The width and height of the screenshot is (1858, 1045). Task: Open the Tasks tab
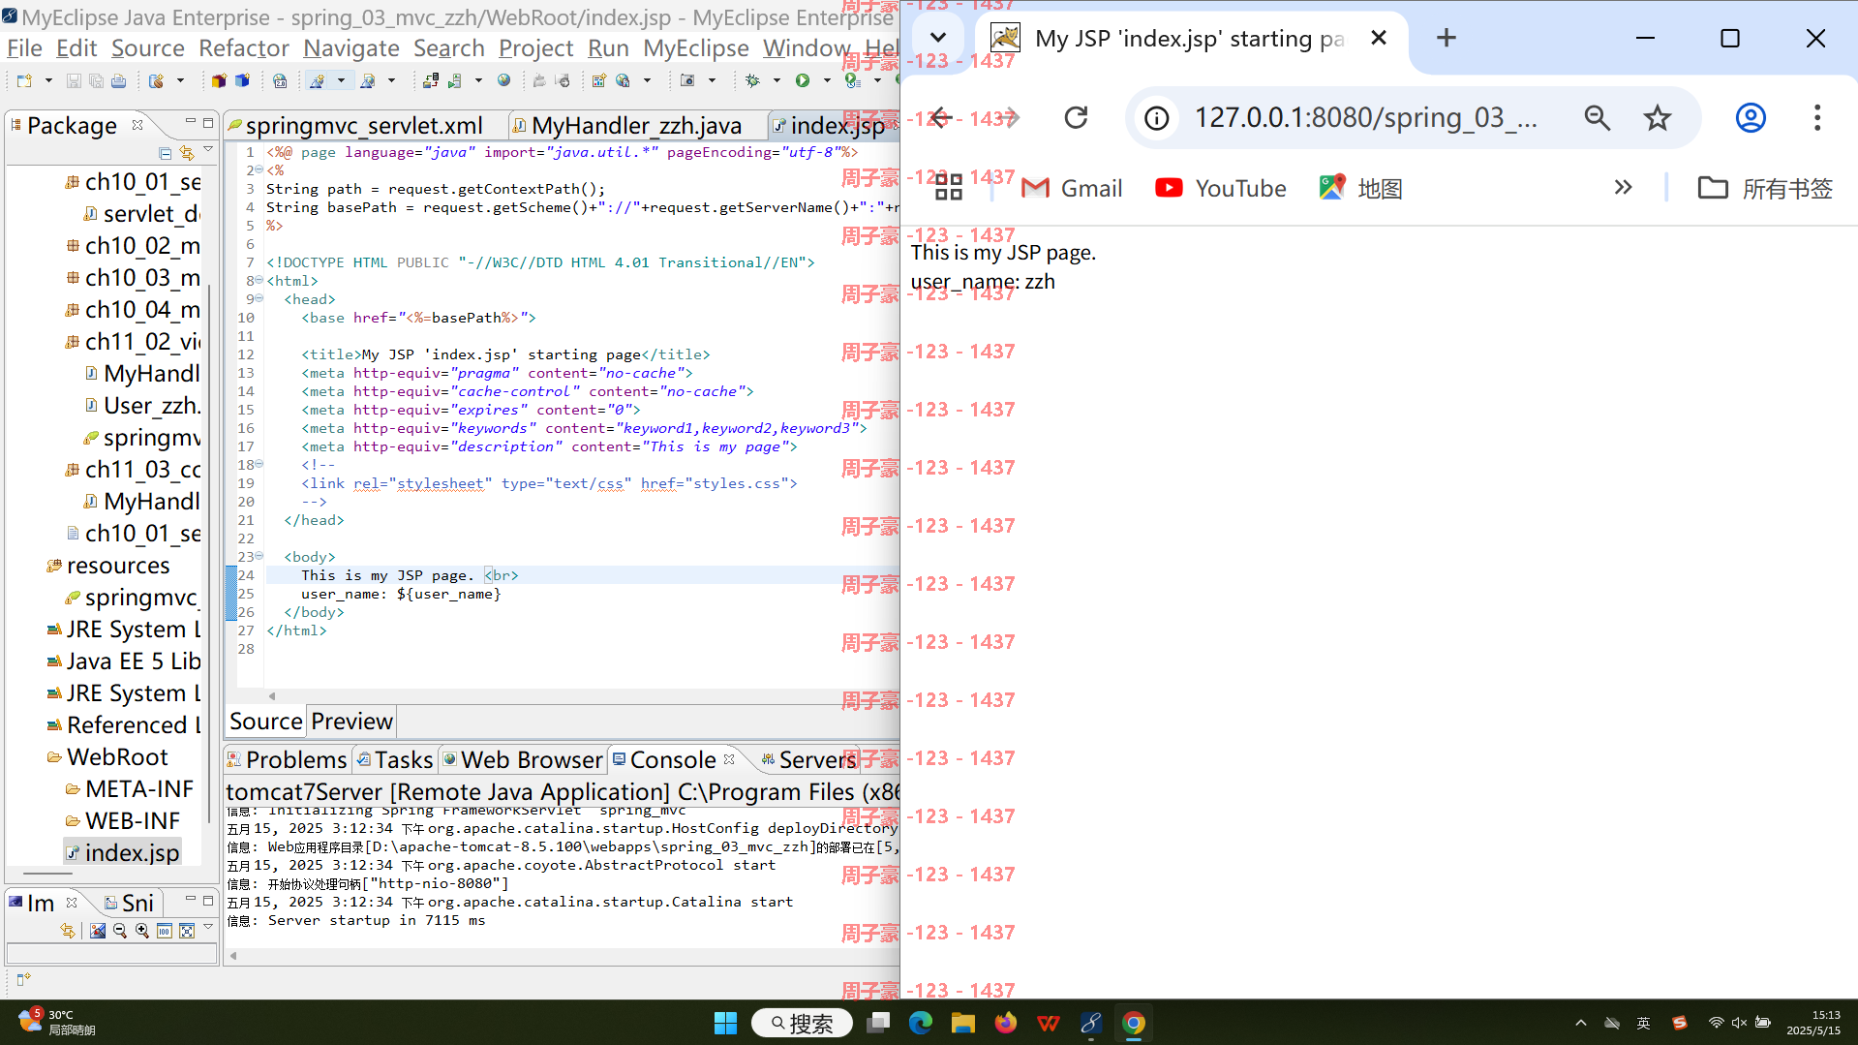[394, 760]
